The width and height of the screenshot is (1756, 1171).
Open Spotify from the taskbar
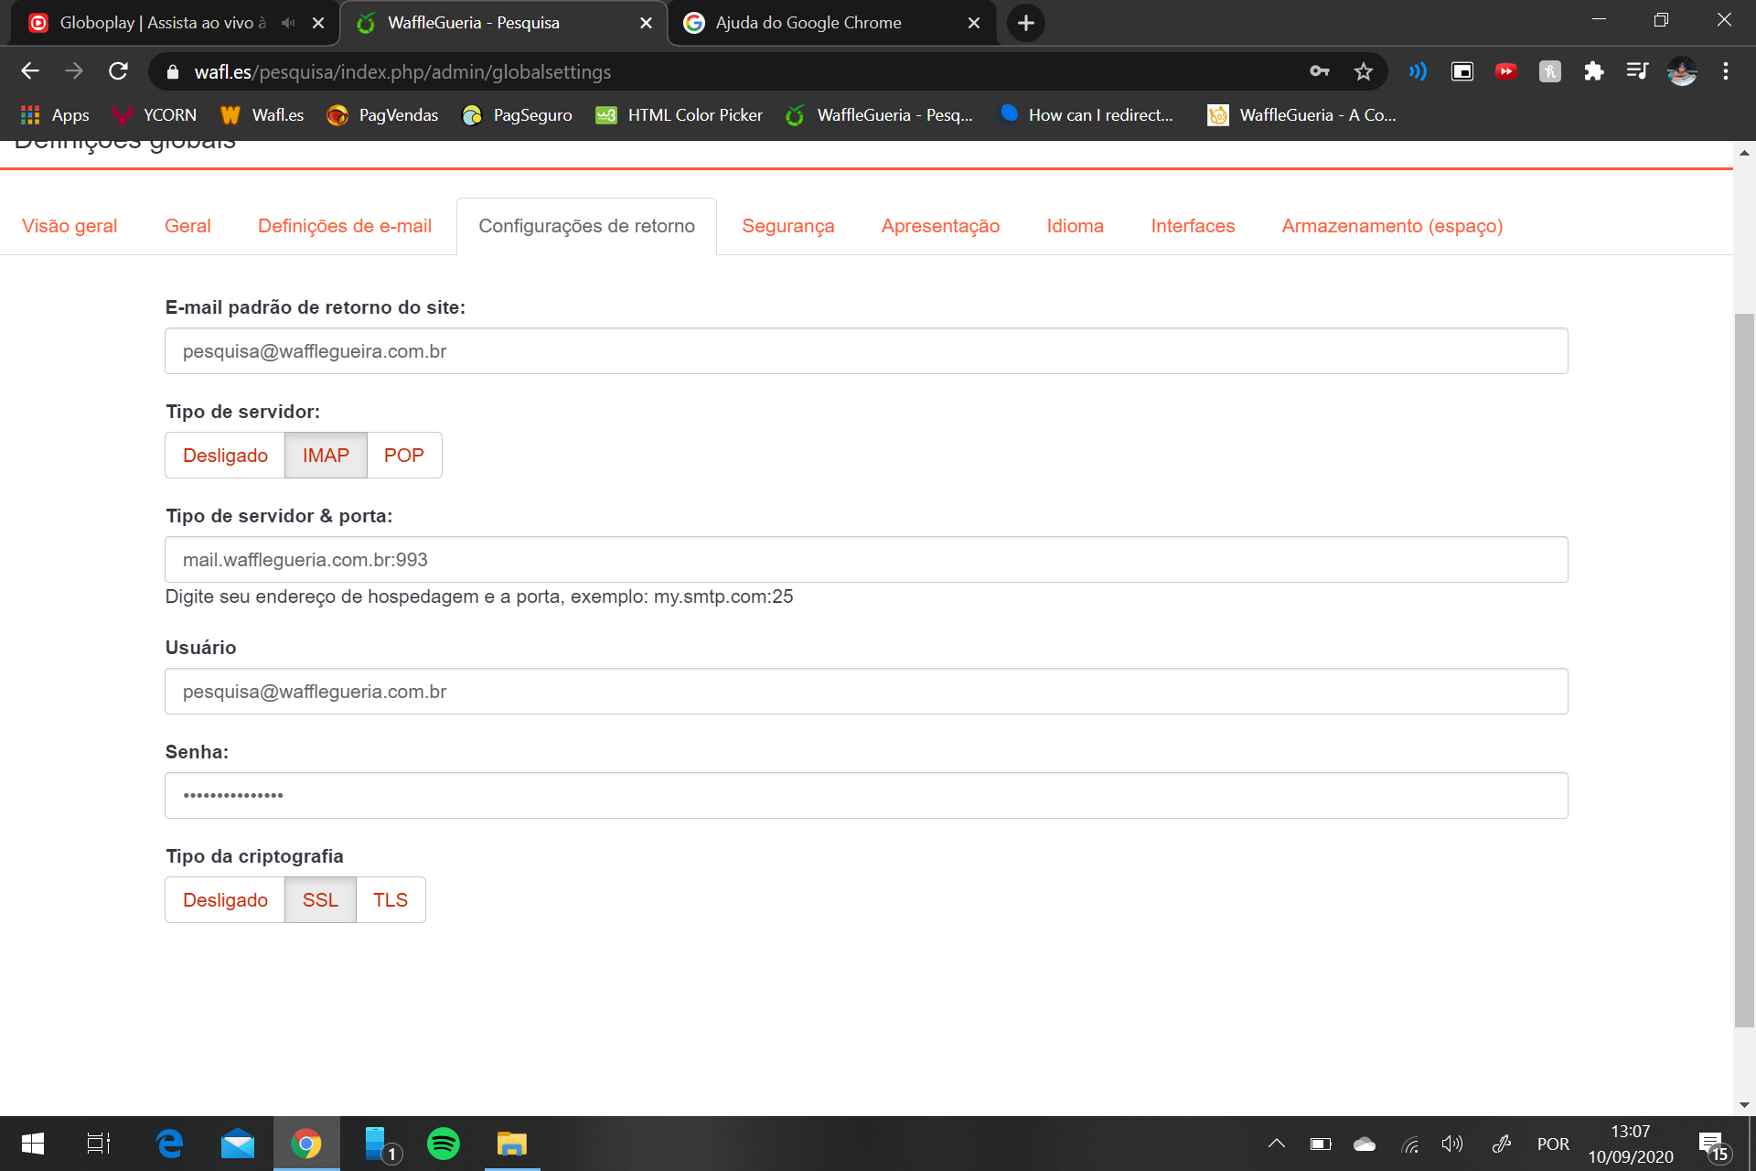[444, 1144]
